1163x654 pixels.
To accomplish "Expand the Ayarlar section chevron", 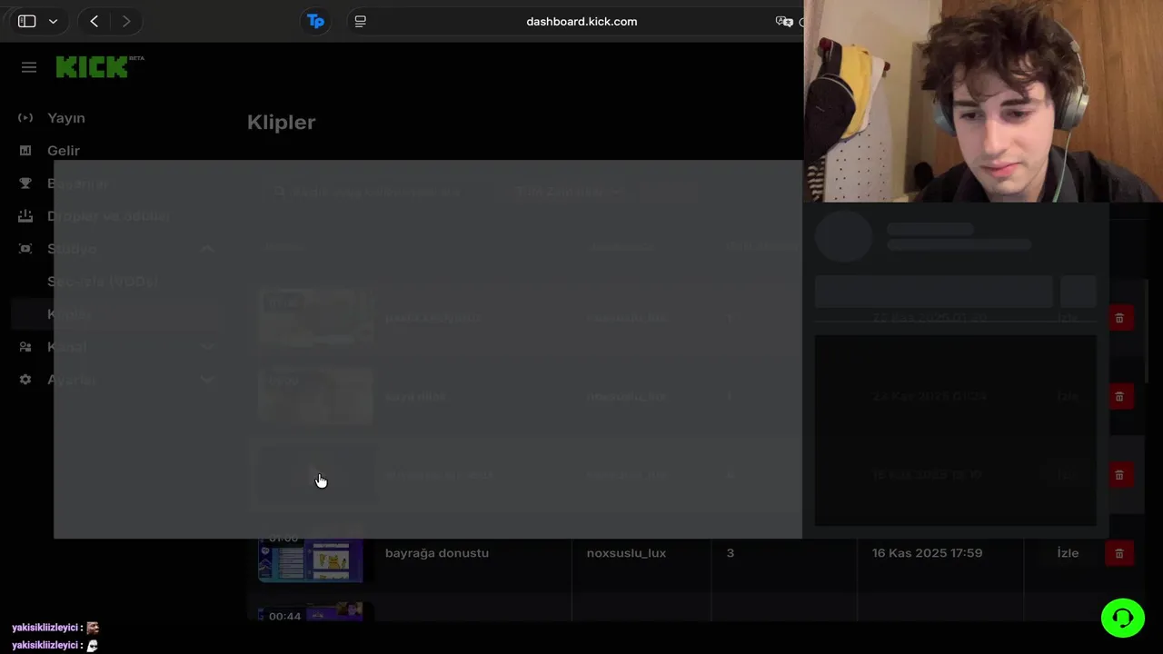I will pos(207,380).
